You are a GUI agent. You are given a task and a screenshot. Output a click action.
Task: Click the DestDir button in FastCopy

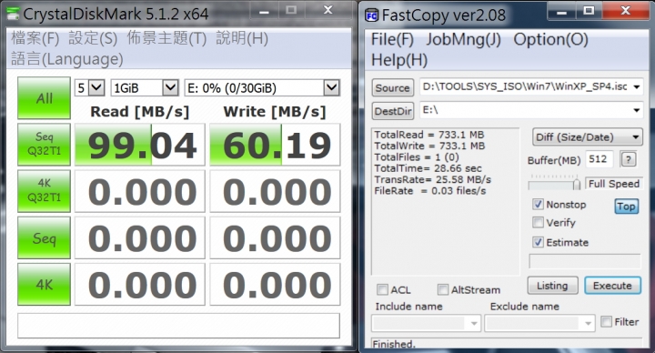point(393,111)
